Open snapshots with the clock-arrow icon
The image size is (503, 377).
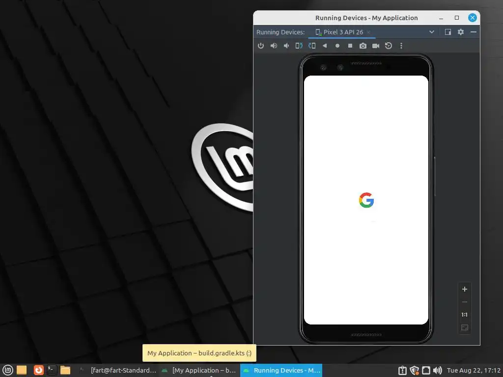pos(389,46)
